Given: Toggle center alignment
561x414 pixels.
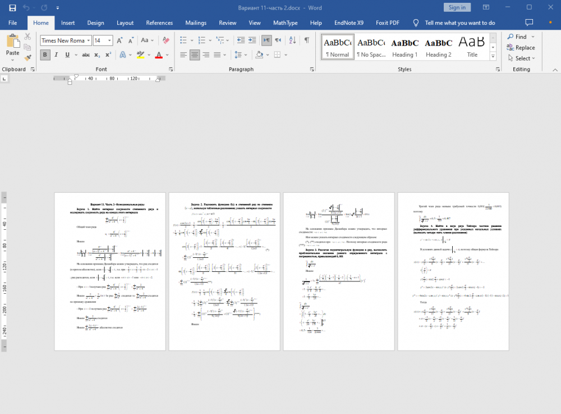Looking at the screenshot, I should tap(195, 55).
